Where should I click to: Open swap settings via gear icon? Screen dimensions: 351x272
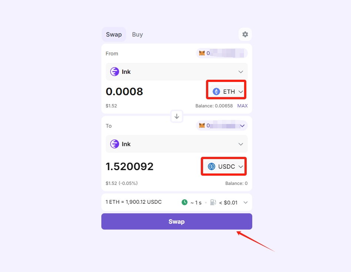(x=245, y=34)
